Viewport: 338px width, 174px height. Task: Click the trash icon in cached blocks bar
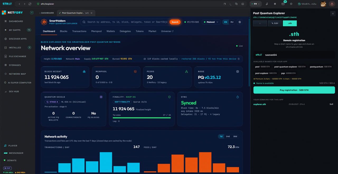239,59
